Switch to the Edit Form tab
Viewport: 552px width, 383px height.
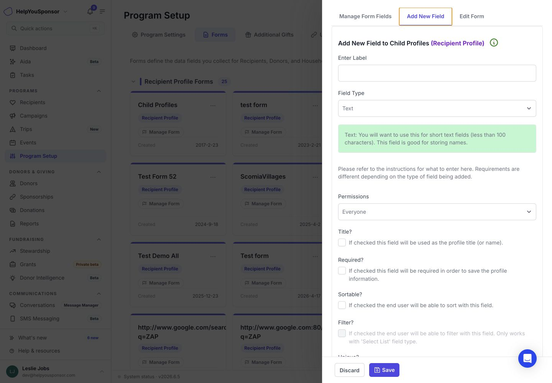(x=472, y=16)
